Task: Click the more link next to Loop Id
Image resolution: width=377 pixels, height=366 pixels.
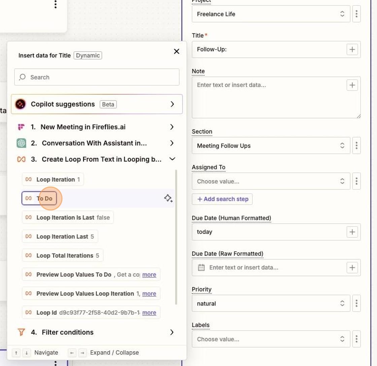Action: coord(149,313)
